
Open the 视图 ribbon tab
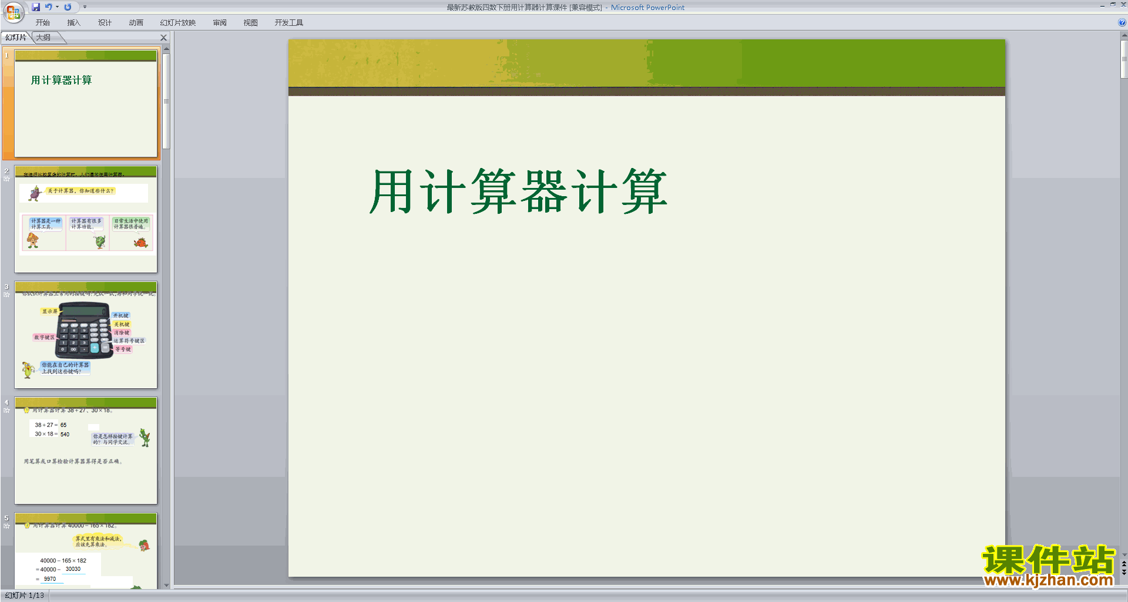point(251,23)
